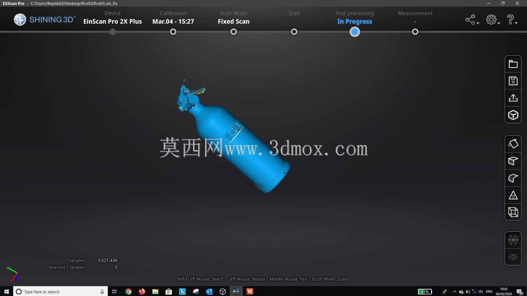The width and height of the screenshot is (527, 296).
Task: Click the 'Type here to search' box
Action: 61,291
